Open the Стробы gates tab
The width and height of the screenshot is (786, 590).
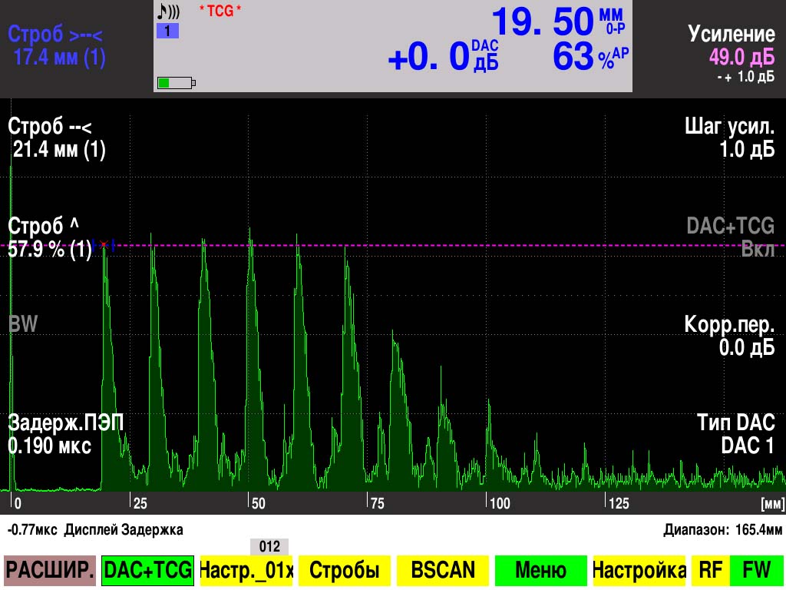[x=344, y=570]
